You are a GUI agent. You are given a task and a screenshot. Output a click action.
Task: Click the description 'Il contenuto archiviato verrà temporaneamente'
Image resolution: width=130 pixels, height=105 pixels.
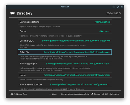point(51,36)
